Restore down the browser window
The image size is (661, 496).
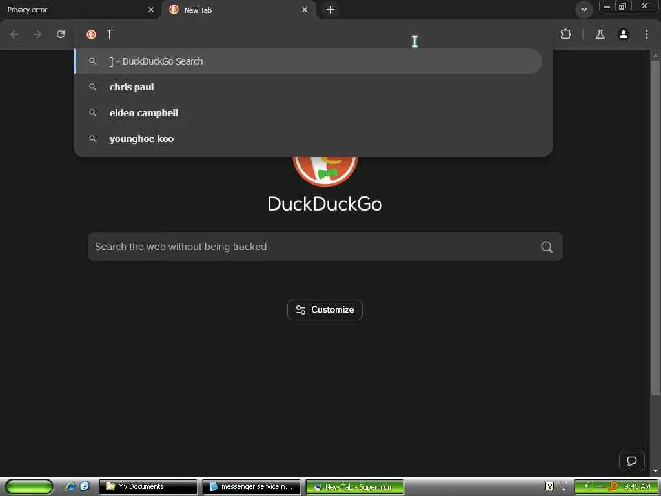point(623,6)
